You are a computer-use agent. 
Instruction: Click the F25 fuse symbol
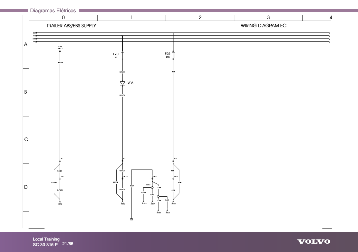pos(173,55)
